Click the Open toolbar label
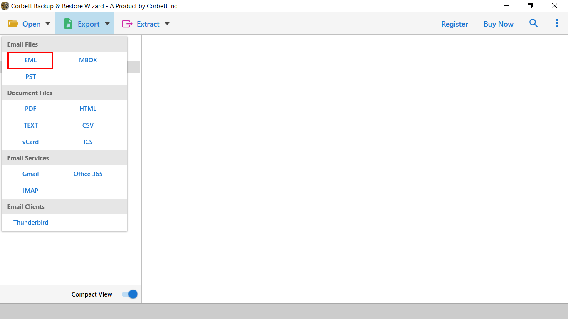Screen dimensions: 568x319 tap(32, 24)
